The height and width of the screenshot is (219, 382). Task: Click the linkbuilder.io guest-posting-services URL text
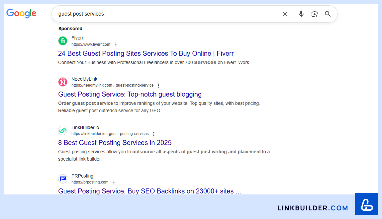[x=110, y=134]
